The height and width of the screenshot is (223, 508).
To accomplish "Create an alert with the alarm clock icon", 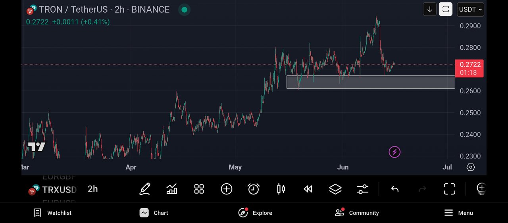I will [253, 189].
